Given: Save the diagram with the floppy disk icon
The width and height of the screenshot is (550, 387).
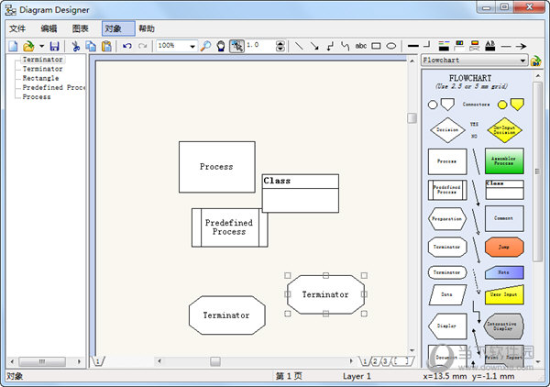Looking at the screenshot, I should click(54, 46).
